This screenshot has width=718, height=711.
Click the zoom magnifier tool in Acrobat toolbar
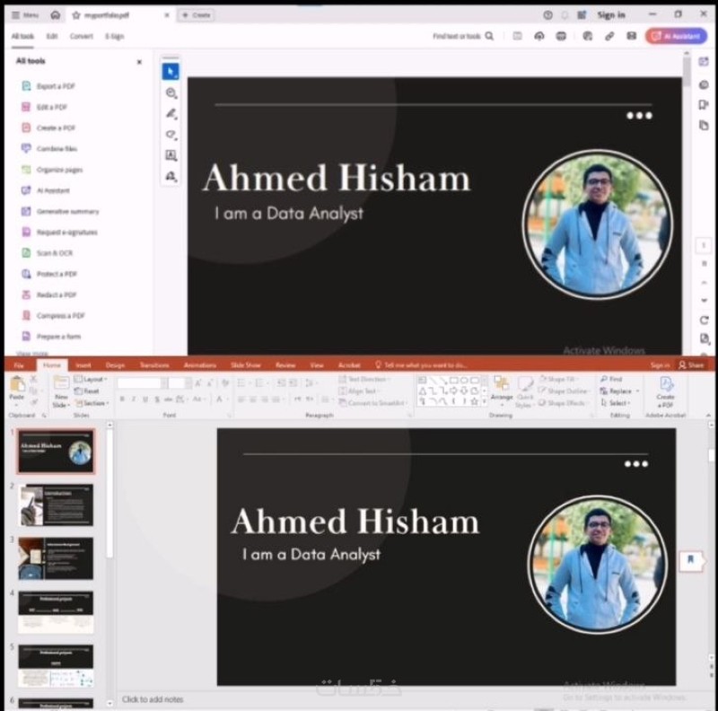click(171, 93)
